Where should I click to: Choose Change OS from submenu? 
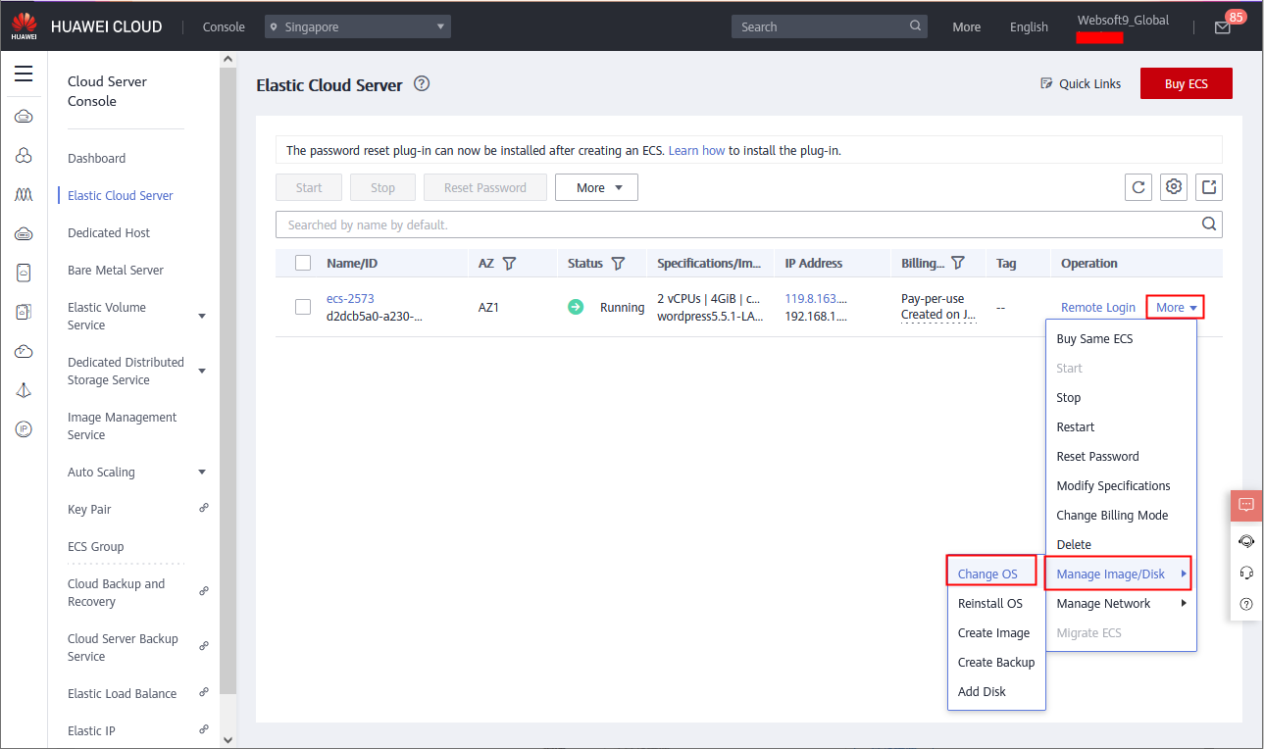pyautogui.click(x=987, y=574)
